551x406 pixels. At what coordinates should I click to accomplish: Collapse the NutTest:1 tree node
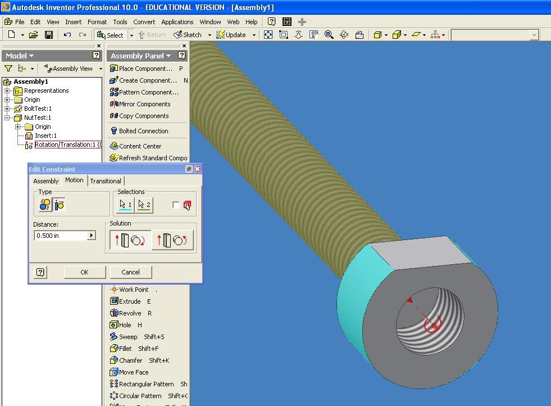coord(8,118)
